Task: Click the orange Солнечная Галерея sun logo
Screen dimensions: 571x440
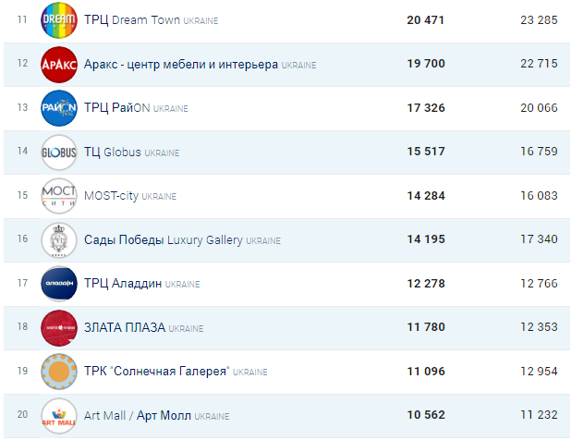Action: point(58,373)
